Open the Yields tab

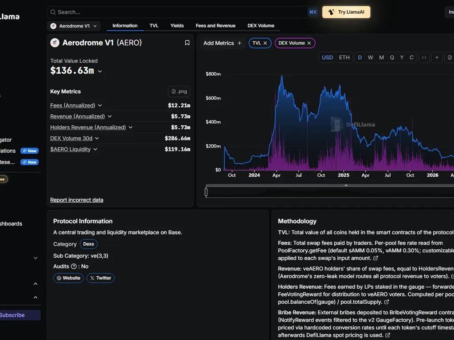[x=177, y=26]
